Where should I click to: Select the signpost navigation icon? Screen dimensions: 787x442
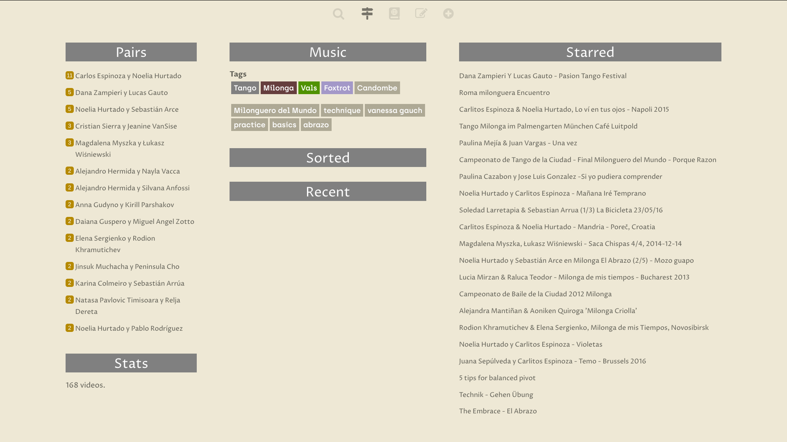tap(367, 14)
